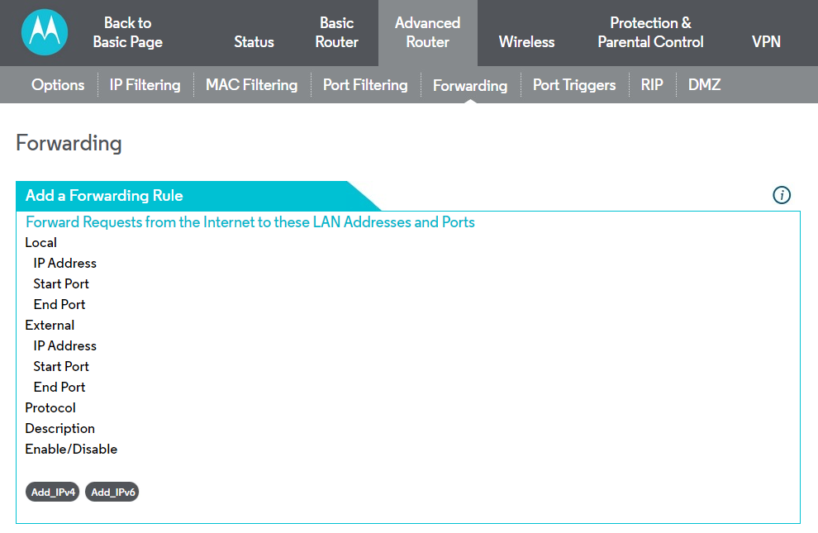This screenshot has height=533, width=818.
Task: Open the DMZ tab
Action: [704, 85]
